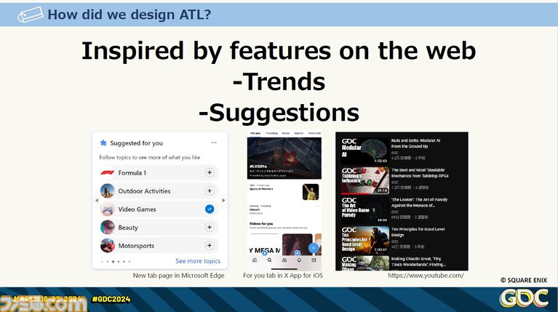Click the #LVGifts promoted banner image
Image resolution: width=558 pixels, height=312 pixels.
click(284, 156)
